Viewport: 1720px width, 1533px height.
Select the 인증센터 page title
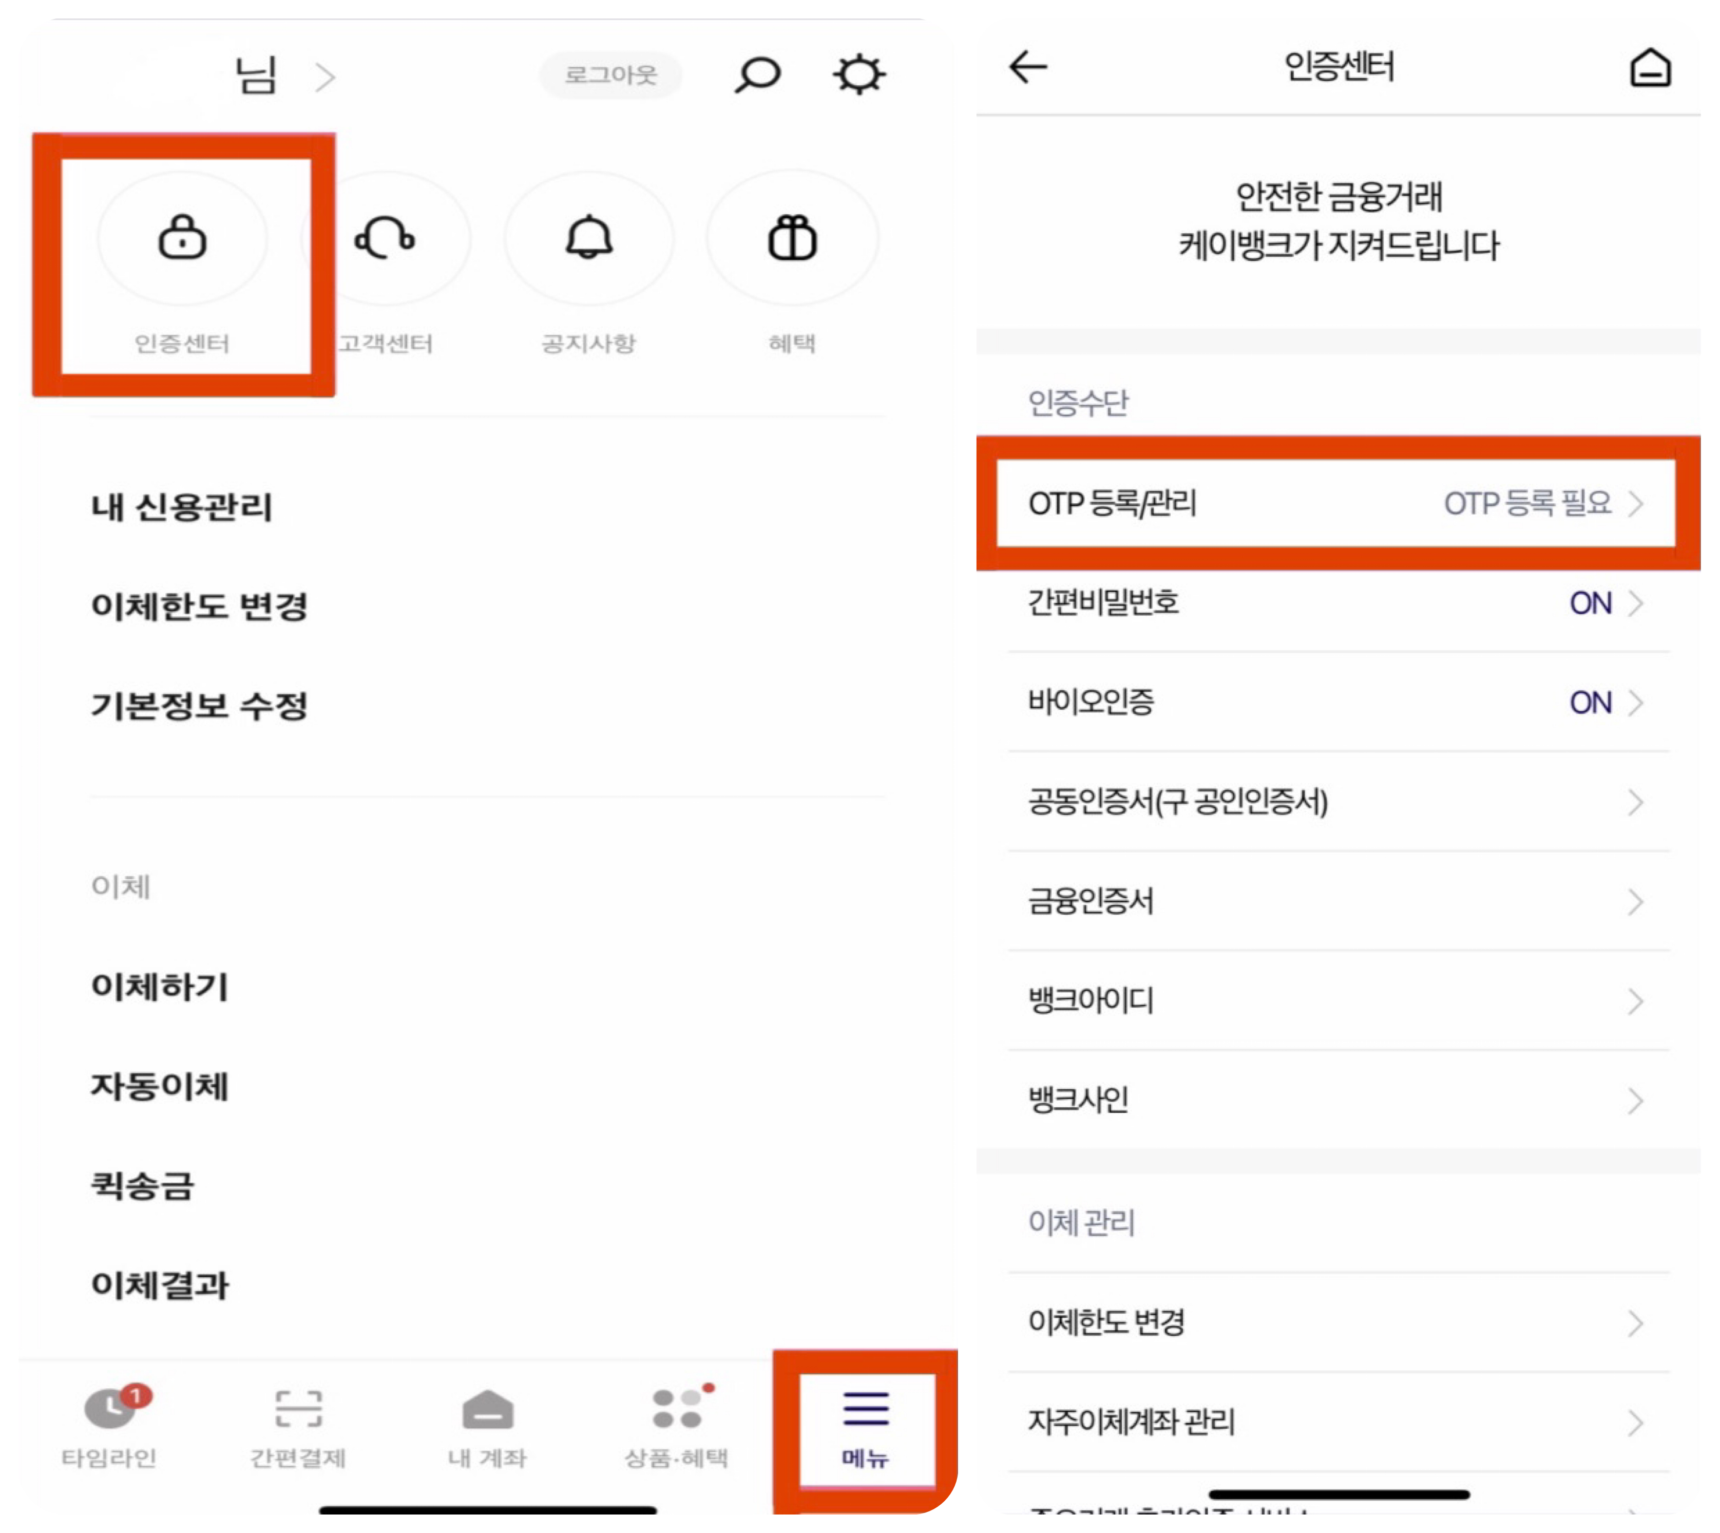(x=1339, y=67)
